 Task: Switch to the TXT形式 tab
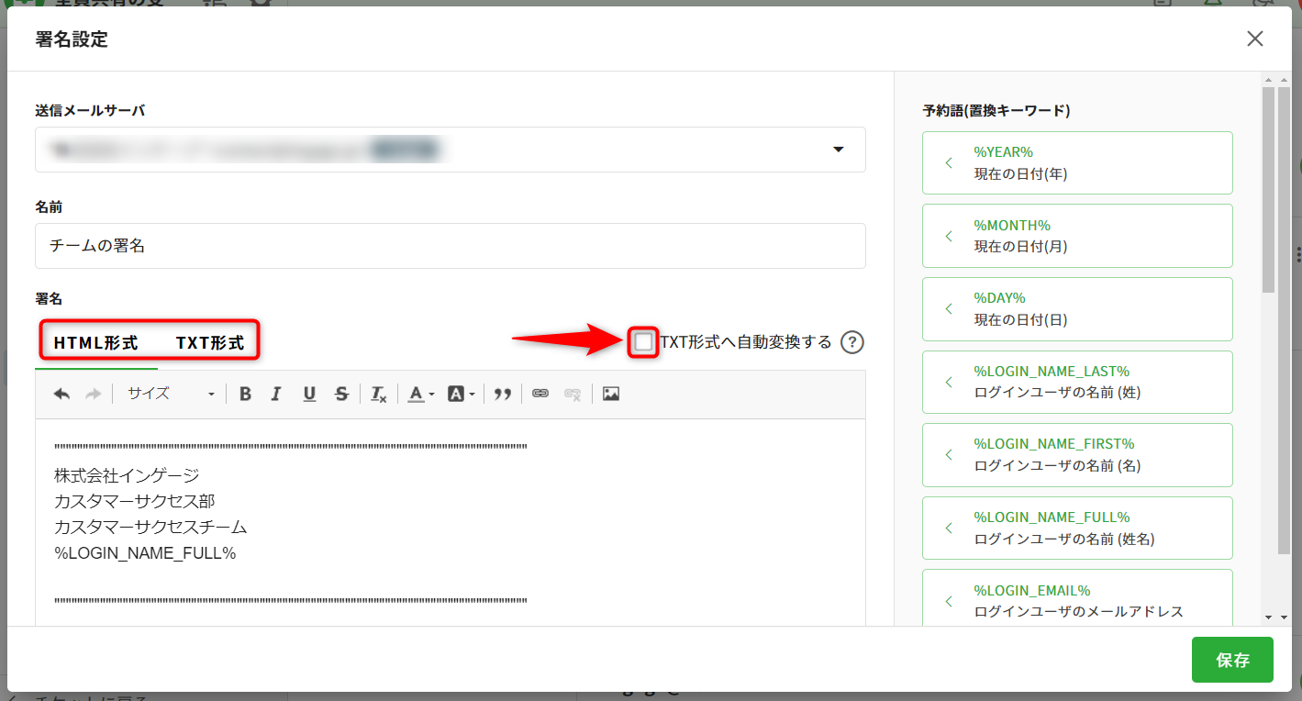(x=210, y=343)
